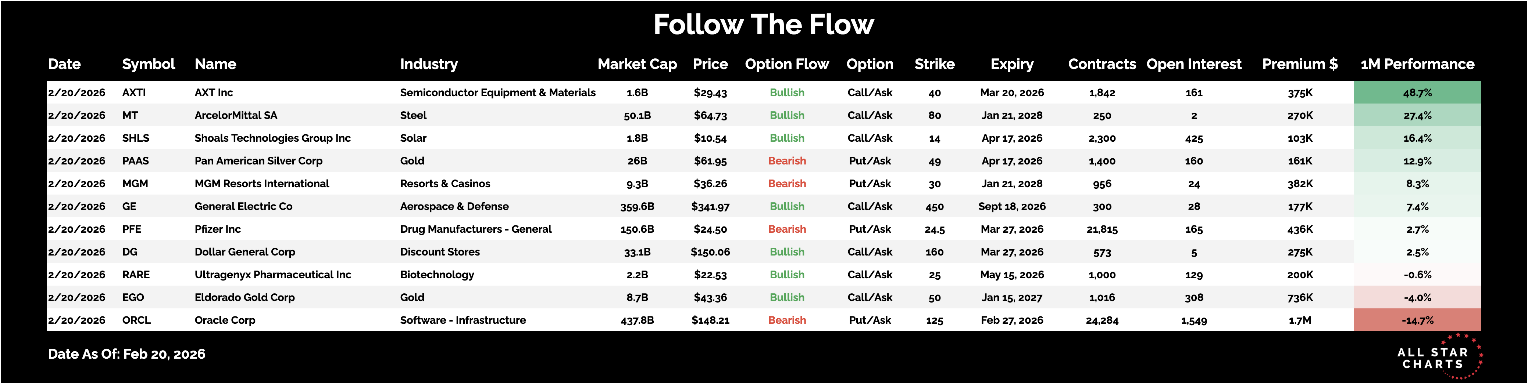Open the Pfizer Inc company name

coord(218,229)
